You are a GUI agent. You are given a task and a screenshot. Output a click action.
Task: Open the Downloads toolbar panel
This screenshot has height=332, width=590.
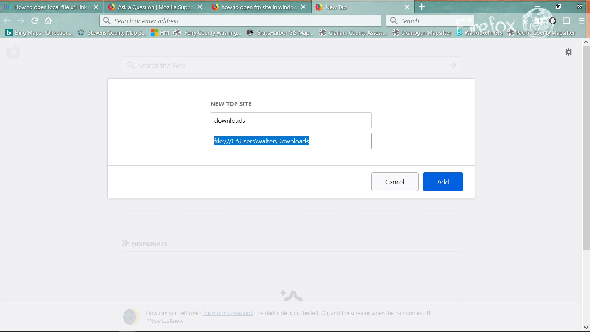525,21
